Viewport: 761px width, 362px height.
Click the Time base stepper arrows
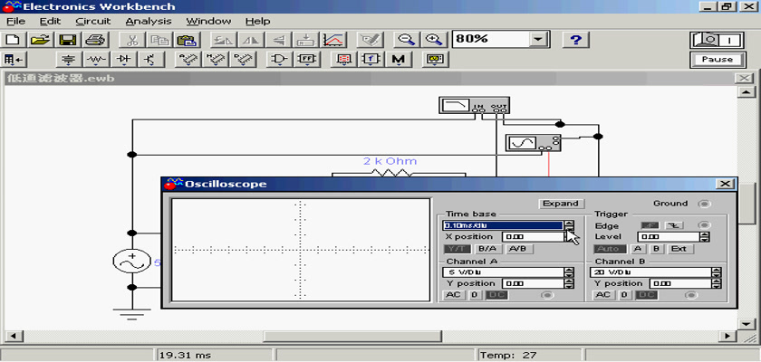click(x=569, y=226)
